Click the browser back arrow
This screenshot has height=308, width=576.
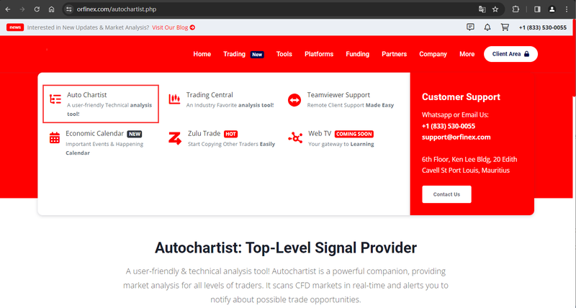click(x=8, y=9)
